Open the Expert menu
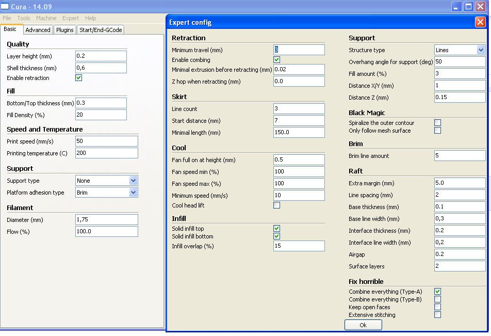 (71, 18)
